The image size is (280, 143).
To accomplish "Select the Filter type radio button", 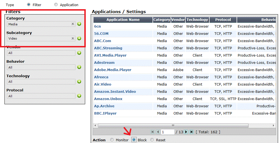I will click(29, 4).
